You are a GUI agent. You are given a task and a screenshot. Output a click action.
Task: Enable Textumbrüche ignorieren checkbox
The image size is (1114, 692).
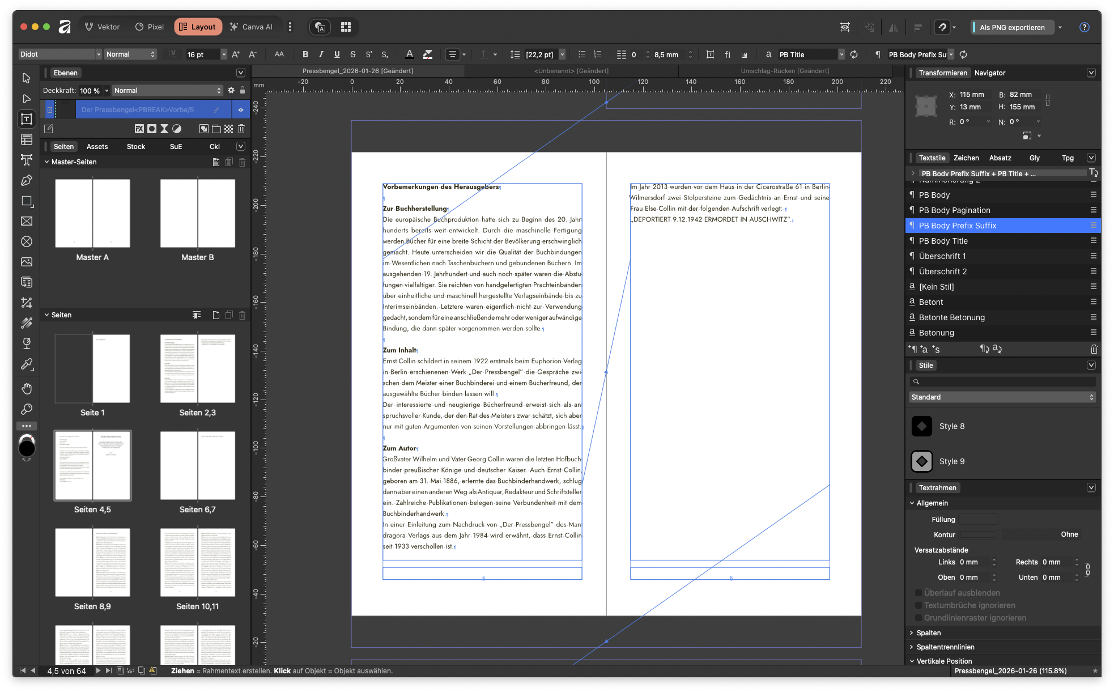coord(919,605)
